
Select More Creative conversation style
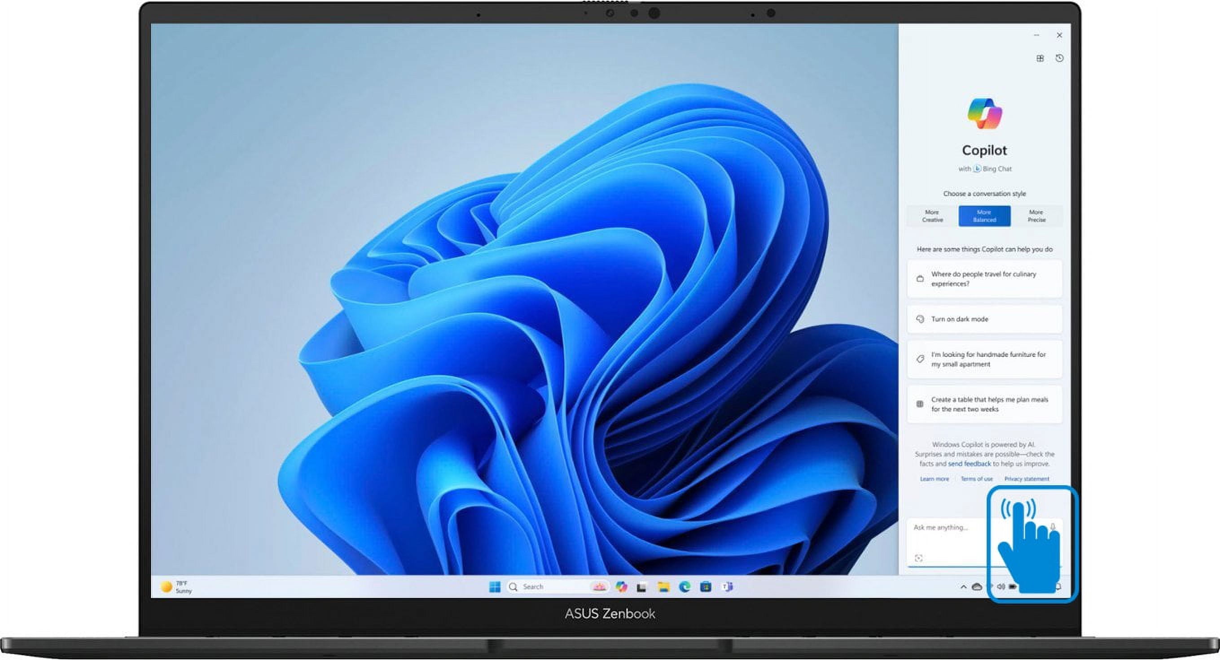(932, 216)
